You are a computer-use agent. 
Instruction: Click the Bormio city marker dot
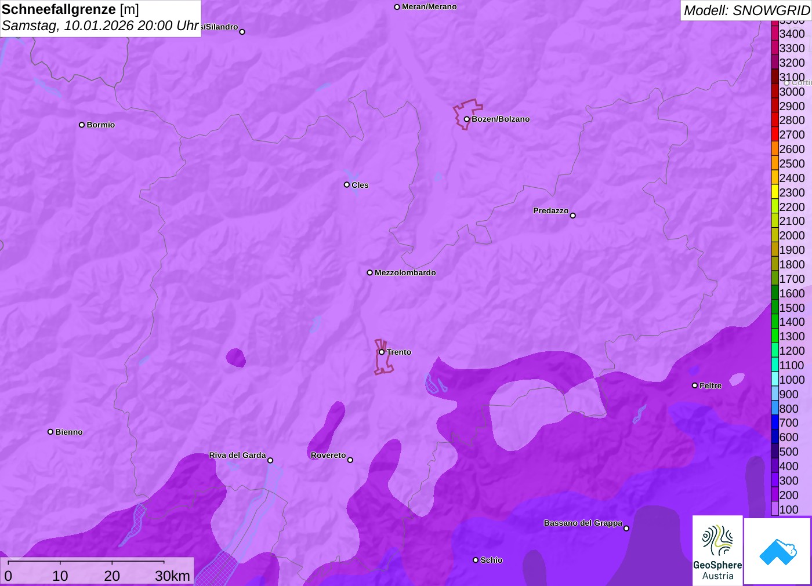pos(82,125)
